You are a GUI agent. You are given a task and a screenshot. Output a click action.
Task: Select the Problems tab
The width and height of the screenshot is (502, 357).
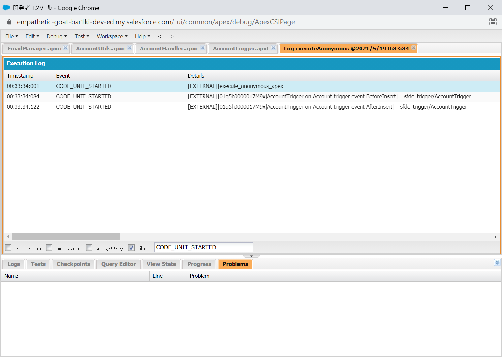click(235, 264)
